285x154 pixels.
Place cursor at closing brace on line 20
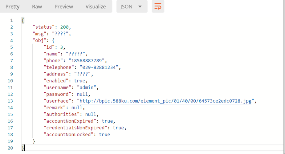tap(23, 148)
